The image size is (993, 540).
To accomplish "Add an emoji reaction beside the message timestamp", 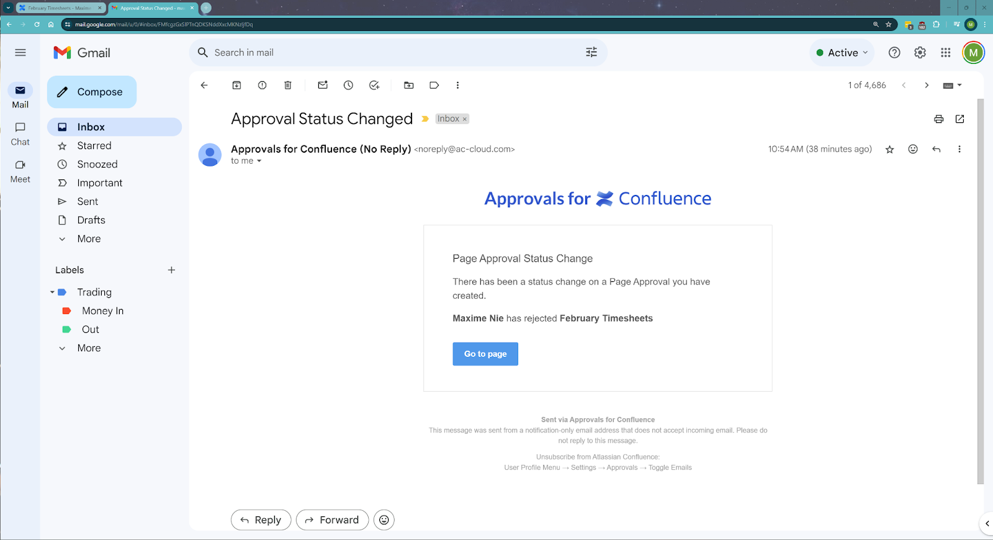I will 913,149.
